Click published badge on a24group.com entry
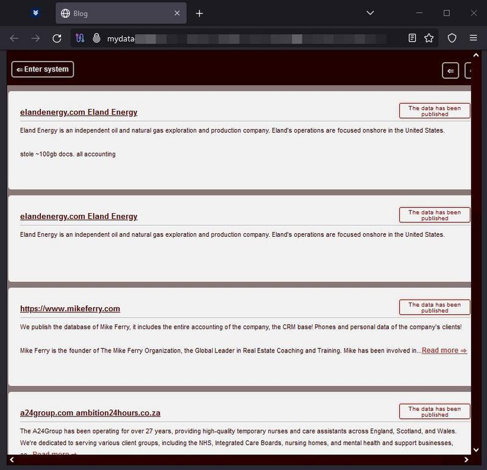Image resolution: width=487 pixels, height=470 pixels. (x=435, y=412)
